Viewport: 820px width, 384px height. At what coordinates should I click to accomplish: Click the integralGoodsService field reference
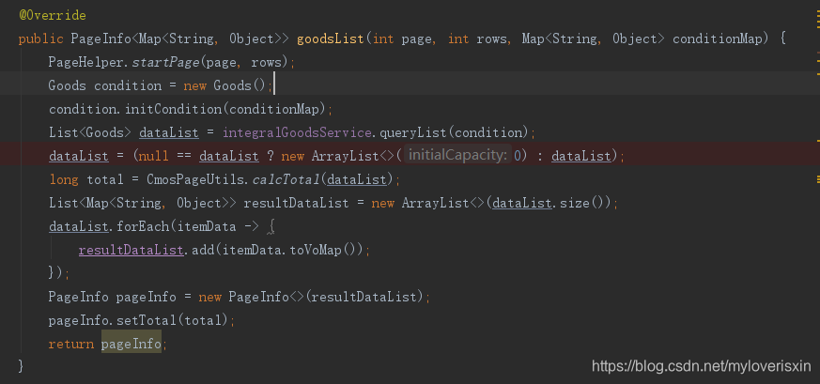297,132
